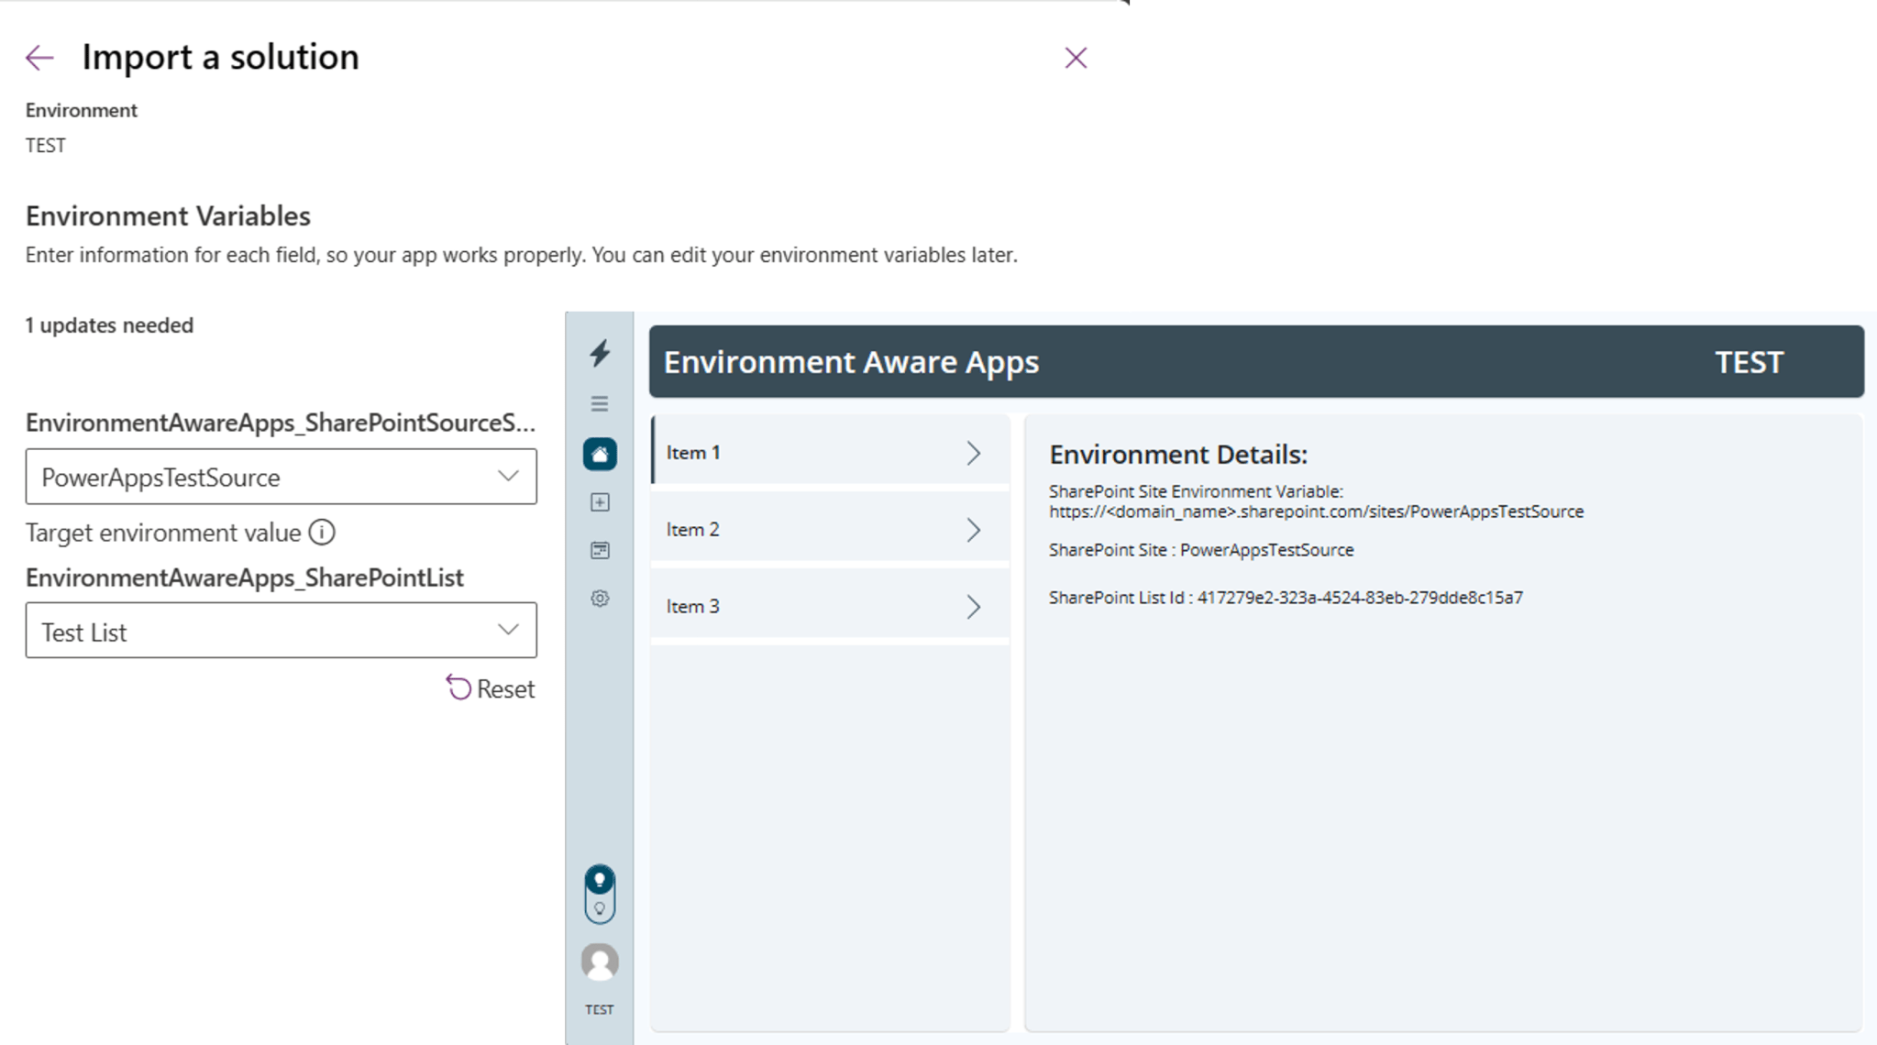The height and width of the screenshot is (1045, 1877).
Task: Open the form view icon in the sidebar
Action: point(600,549)
